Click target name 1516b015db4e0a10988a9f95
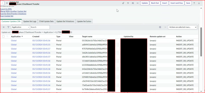This screenshot has width=205, height=93. pos(95,61)
